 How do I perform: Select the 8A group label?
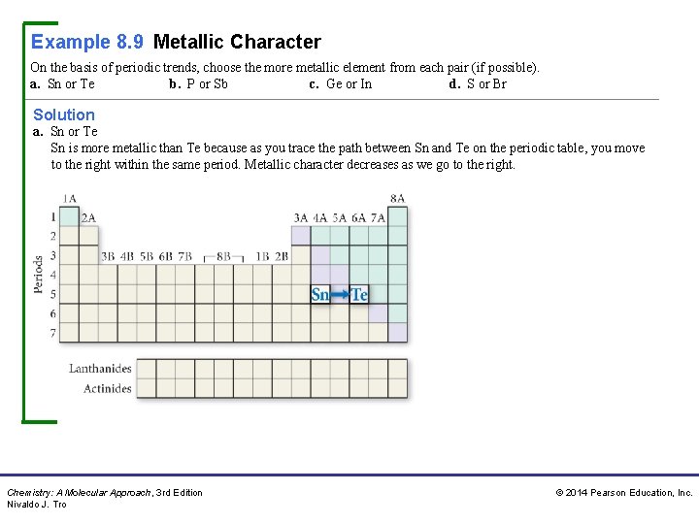click(x=398, y=198)
